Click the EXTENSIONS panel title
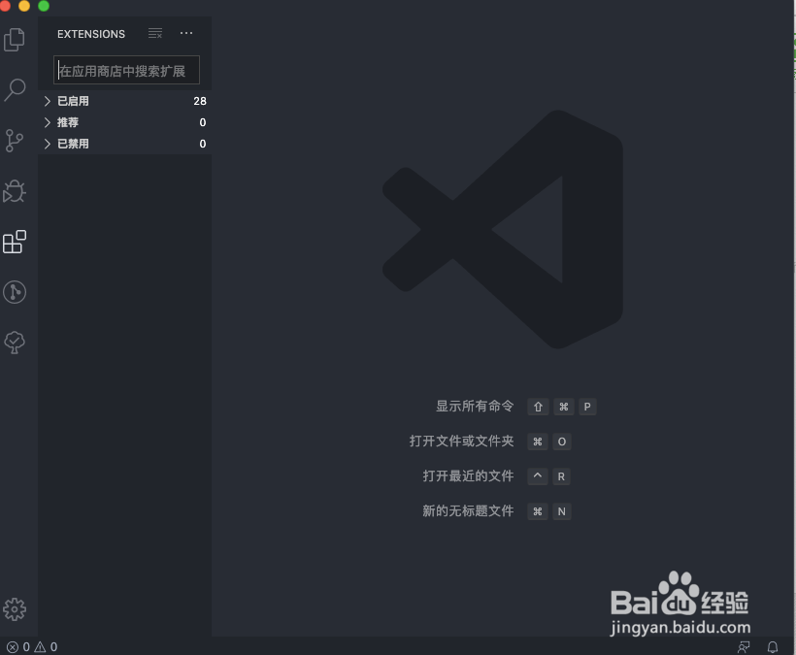Screen dimensions: 796x655 pyautogui.click(x=91, y=34)
